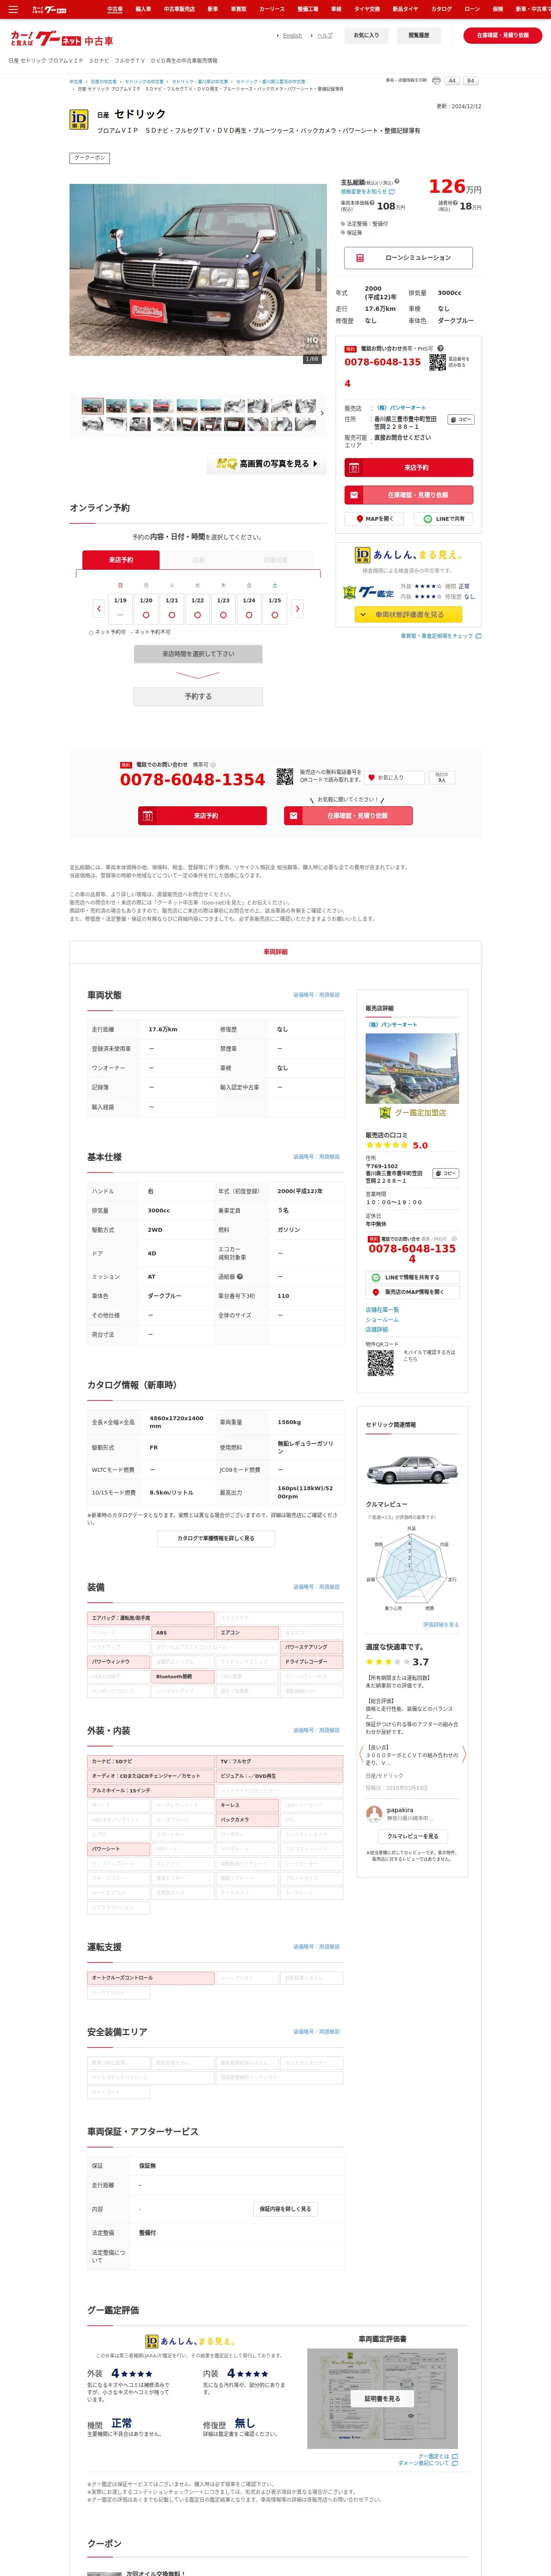
Task: Select the 1/21 reservation date circle
Action: [172, 614]
